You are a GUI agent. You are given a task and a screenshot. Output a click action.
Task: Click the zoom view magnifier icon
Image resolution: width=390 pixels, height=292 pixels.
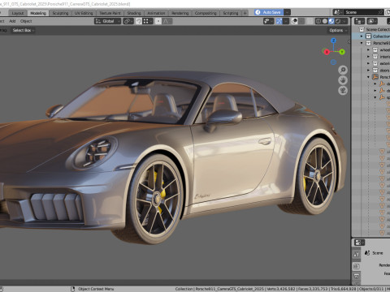(x=343, y=70)
